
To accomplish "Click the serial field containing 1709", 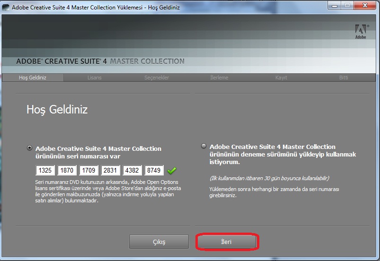I will point(88,170).
